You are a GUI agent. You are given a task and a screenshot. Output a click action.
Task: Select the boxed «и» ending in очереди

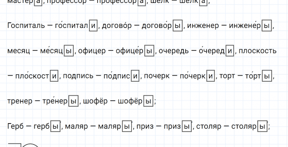[229, 51]
